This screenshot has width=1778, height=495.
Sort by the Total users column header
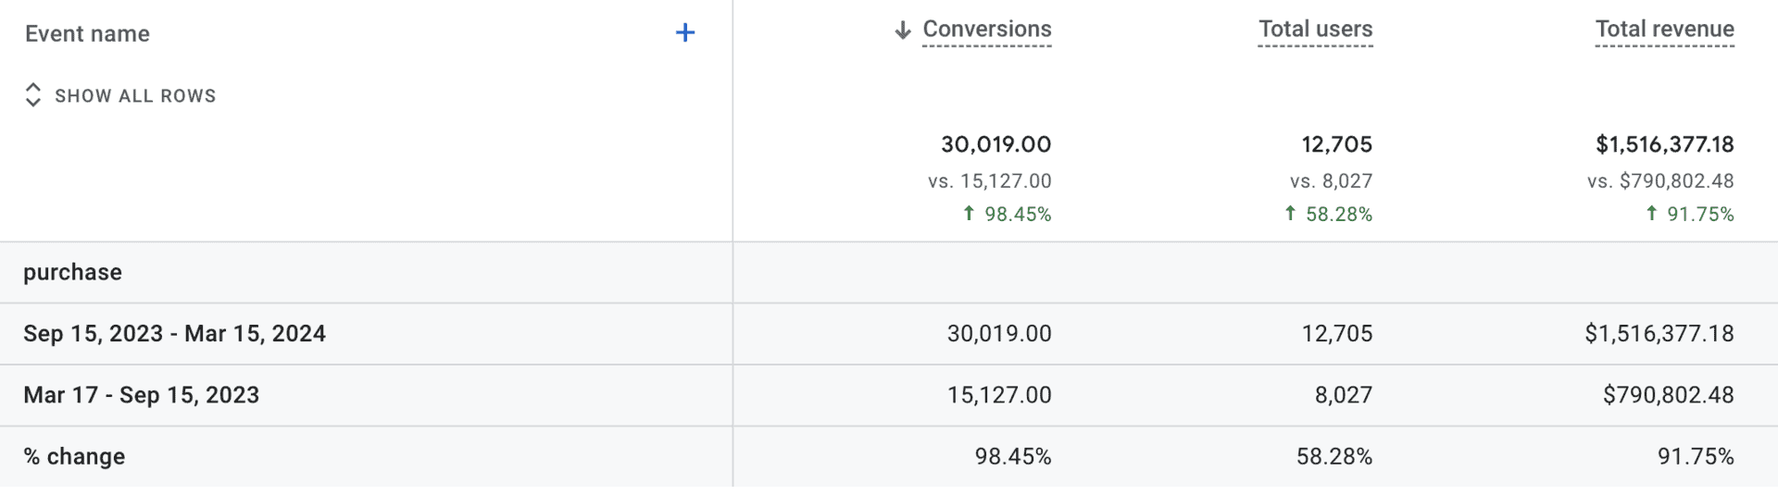(x=1316, y=30)
